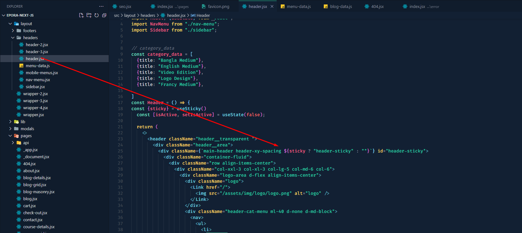The height and width of the screenshot is (233, 522).
Task: Click the layout segment in breadcrumb path
Action: click(130, 15)
